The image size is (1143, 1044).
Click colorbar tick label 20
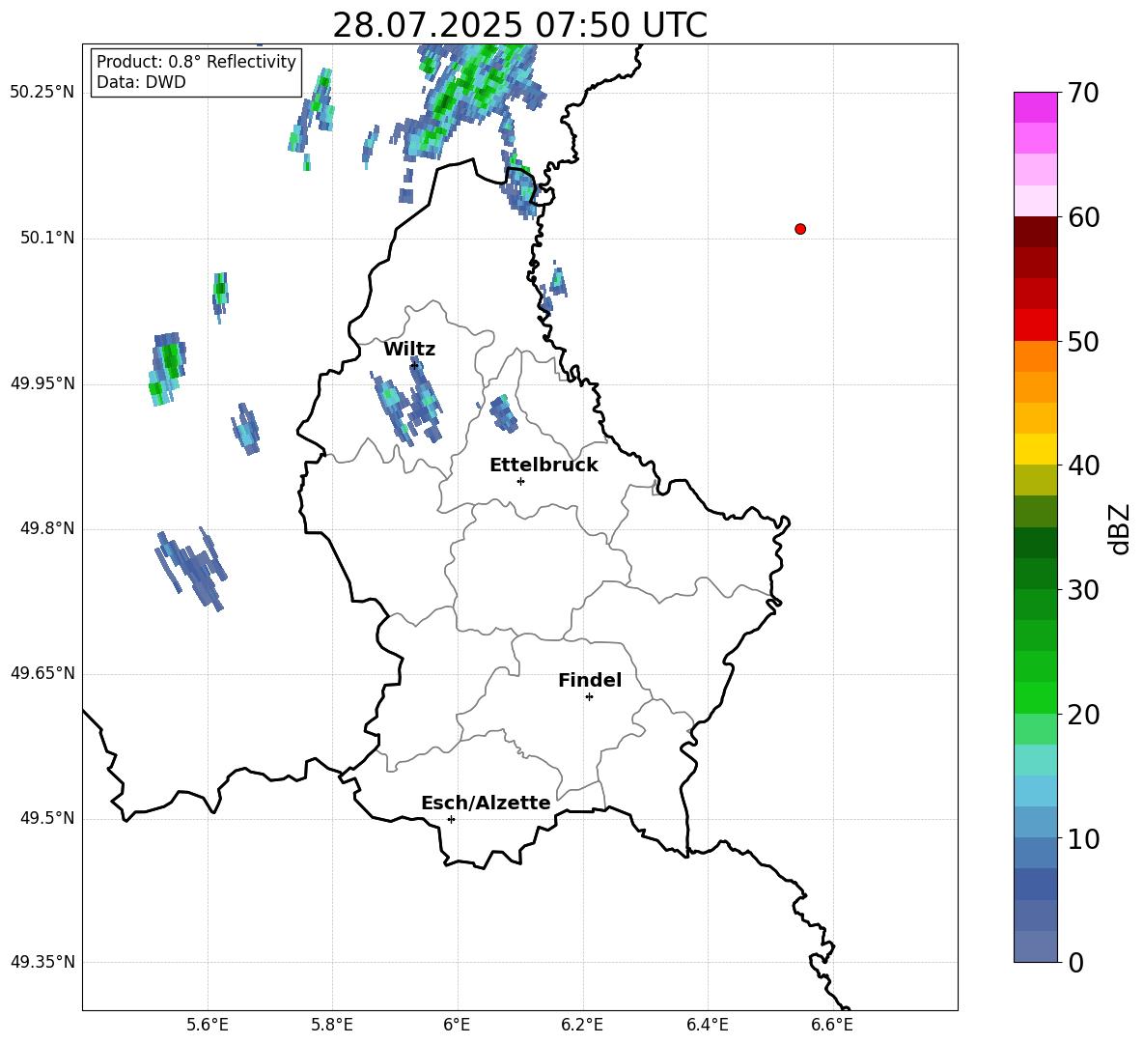[x=1083, y=715]
